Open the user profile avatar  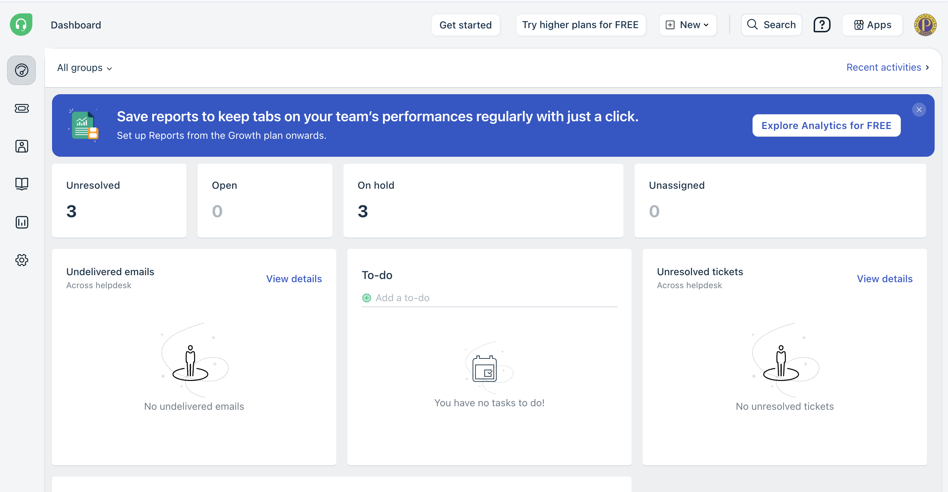click(x=925, y=25)
